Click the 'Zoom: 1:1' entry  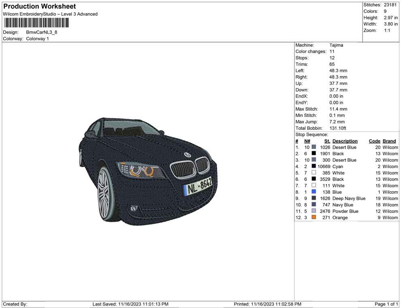(x=377, y=30)
